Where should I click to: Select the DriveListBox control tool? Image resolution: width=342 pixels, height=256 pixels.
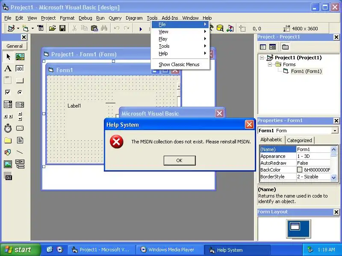(20, 128)
